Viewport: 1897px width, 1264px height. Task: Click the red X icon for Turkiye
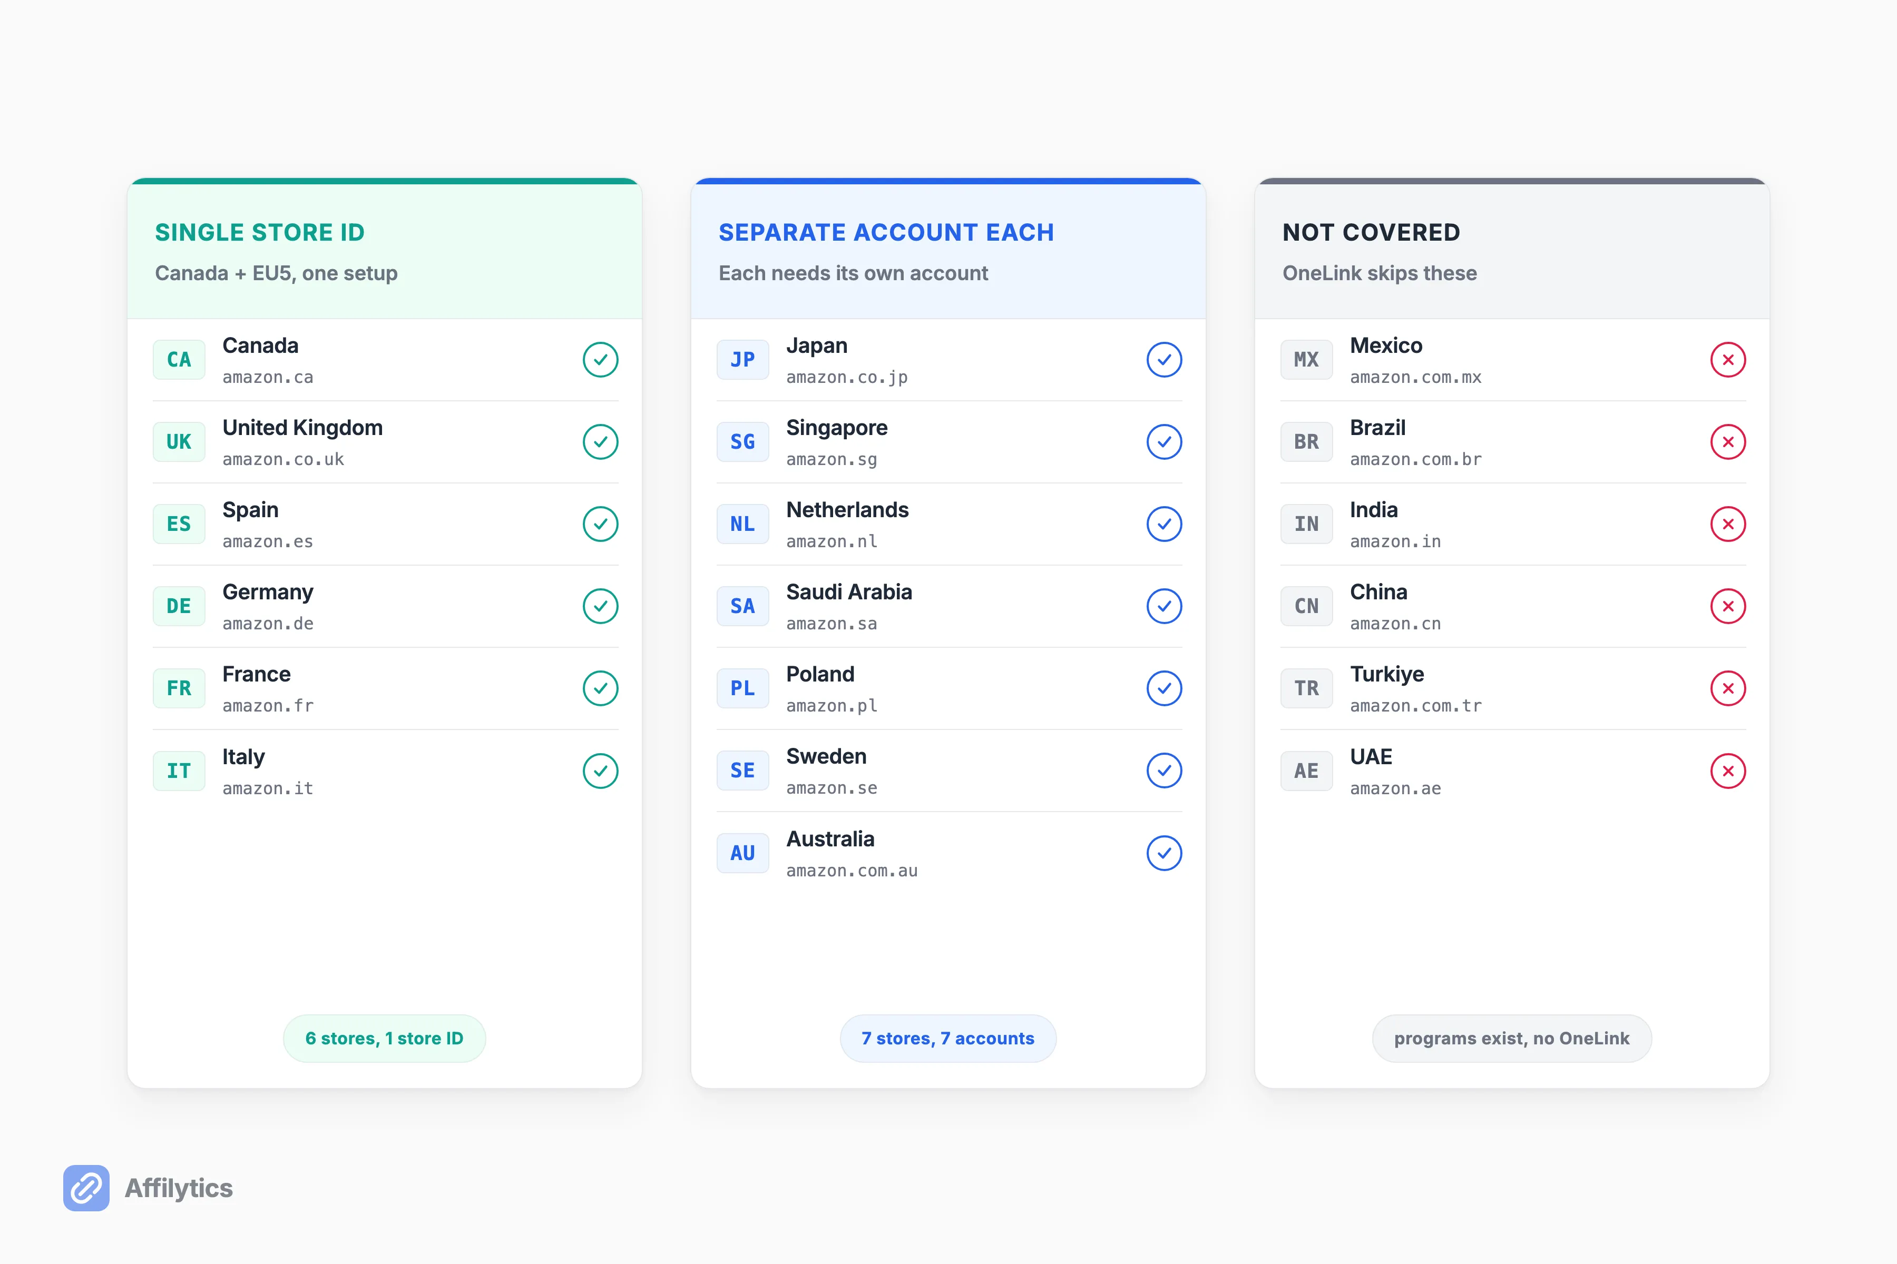click(1728, 688)
